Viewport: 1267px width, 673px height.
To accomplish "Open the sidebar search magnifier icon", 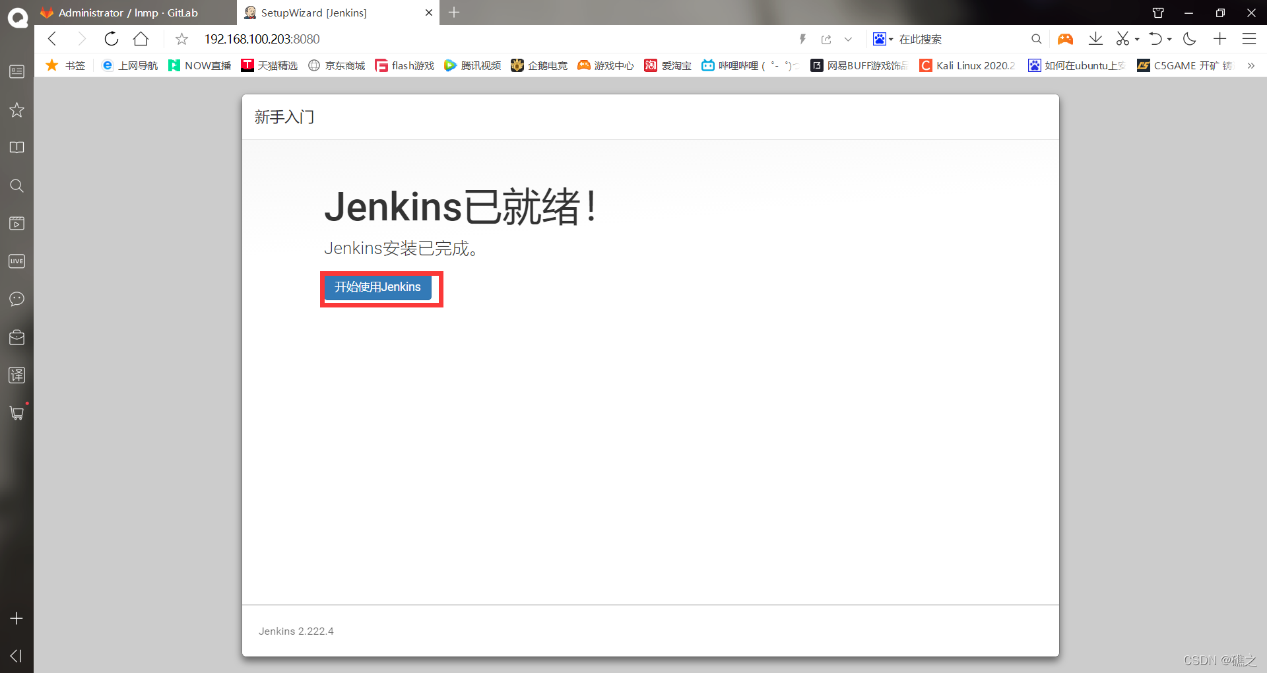I will click(17, 185).
